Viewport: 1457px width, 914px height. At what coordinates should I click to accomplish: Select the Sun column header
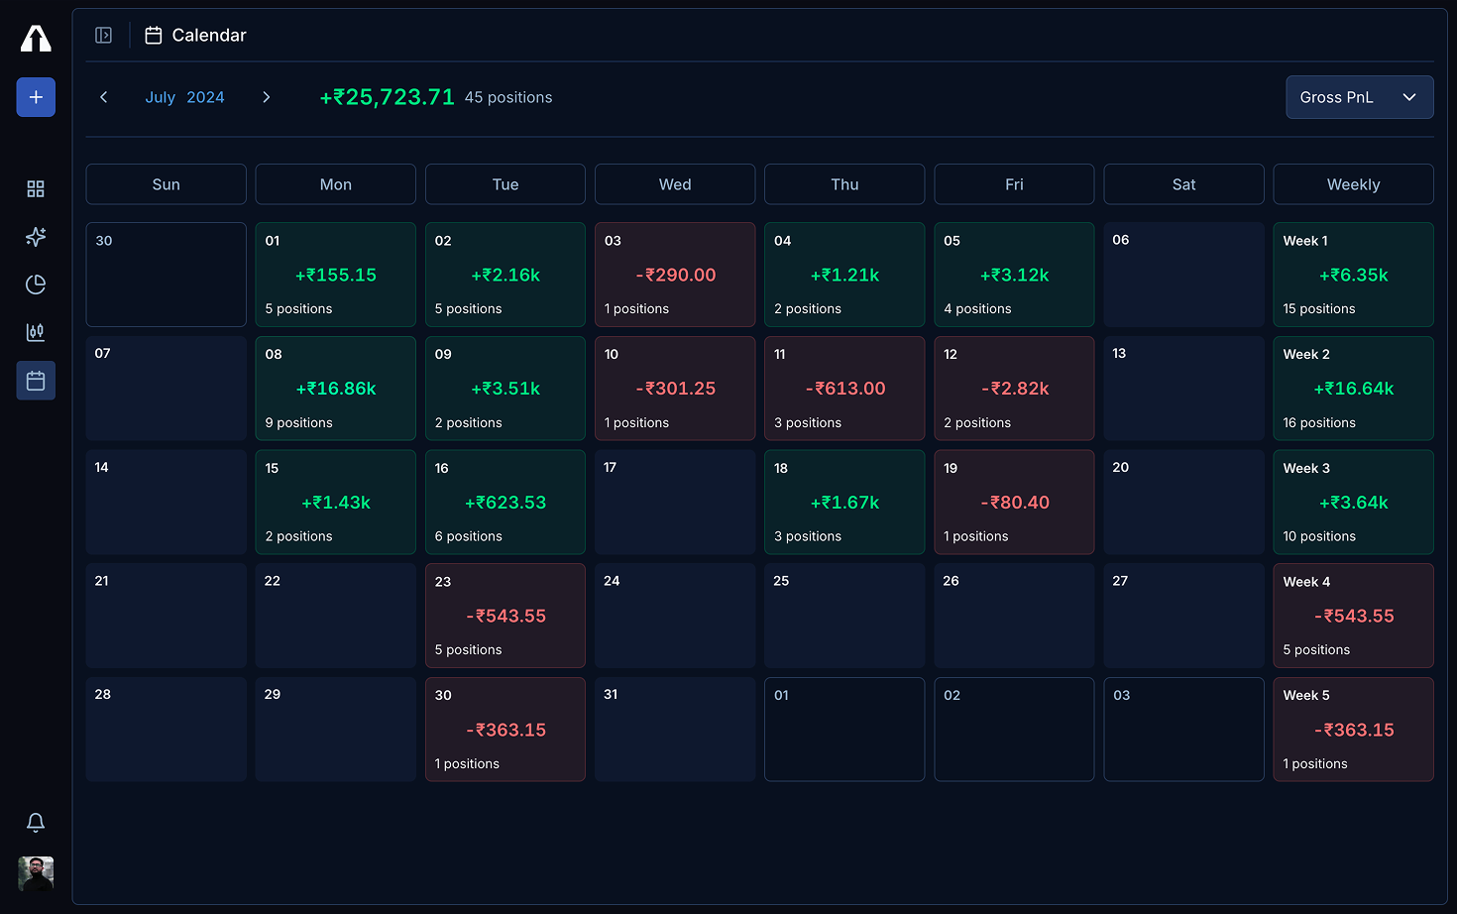(166, 184)
